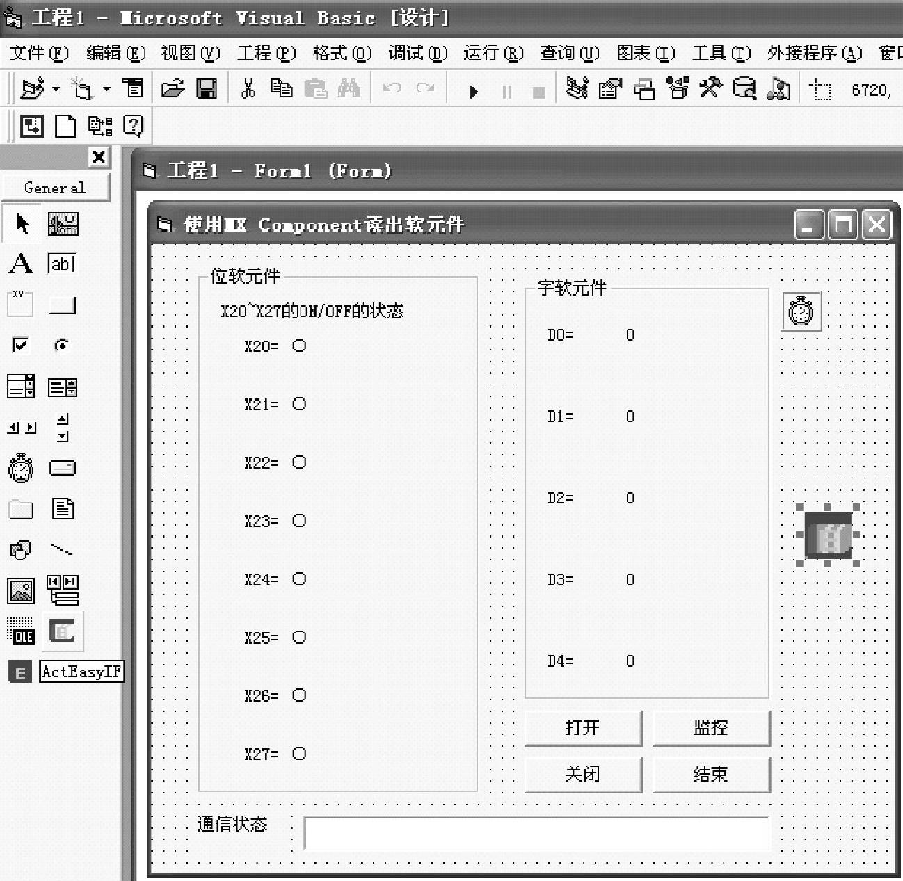
Task: Click the 结束 button on the form
Action: pyautogui.click(x=711, y=775)
